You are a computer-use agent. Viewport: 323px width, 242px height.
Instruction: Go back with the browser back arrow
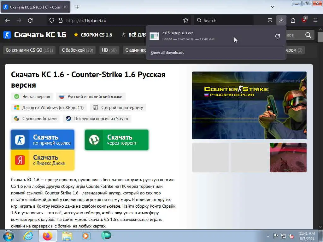click(8, 20)
